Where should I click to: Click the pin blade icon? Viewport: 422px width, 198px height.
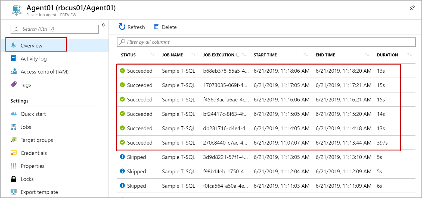pos(412,8)
